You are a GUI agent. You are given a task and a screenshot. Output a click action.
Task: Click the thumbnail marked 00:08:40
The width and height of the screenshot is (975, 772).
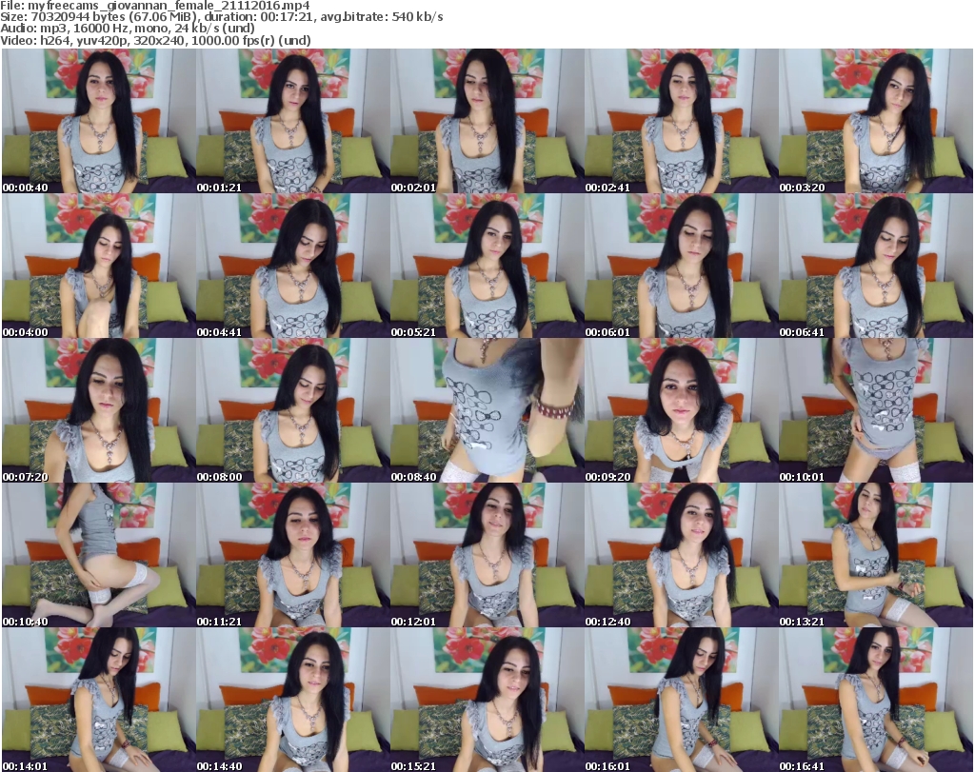click(487, 411)
